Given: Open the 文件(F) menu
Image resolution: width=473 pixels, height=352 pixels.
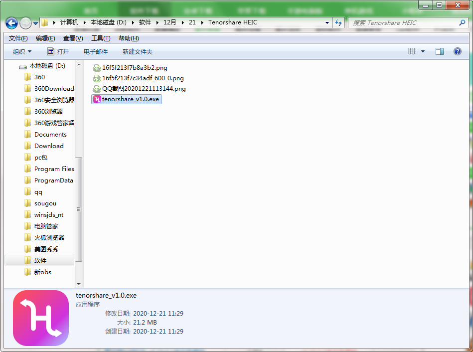Looking at the screenshot, I should (x=18, y=38).
